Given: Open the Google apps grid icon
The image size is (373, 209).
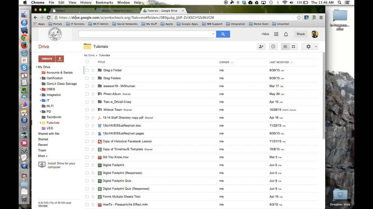Looking at the screenshot, I should 276,34.
